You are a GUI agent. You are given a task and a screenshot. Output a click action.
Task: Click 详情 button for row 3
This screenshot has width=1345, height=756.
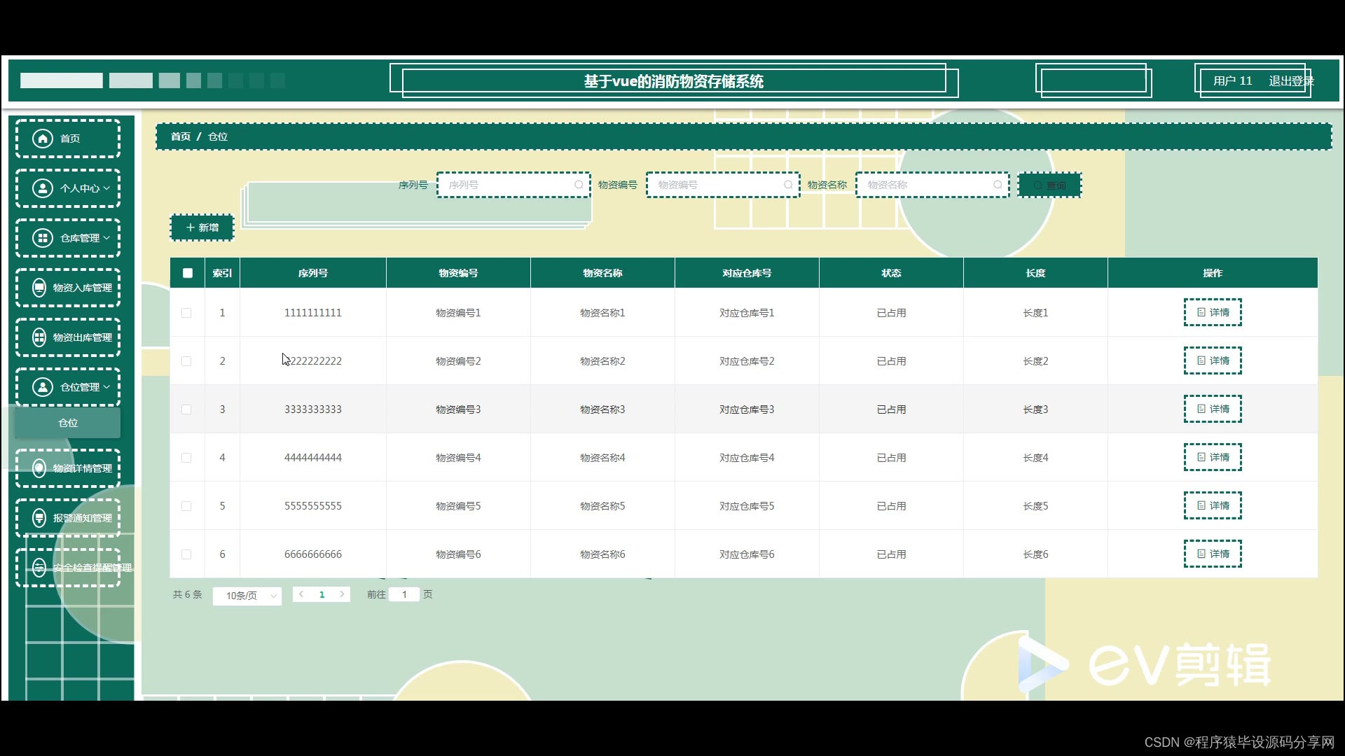[1212, 409]
